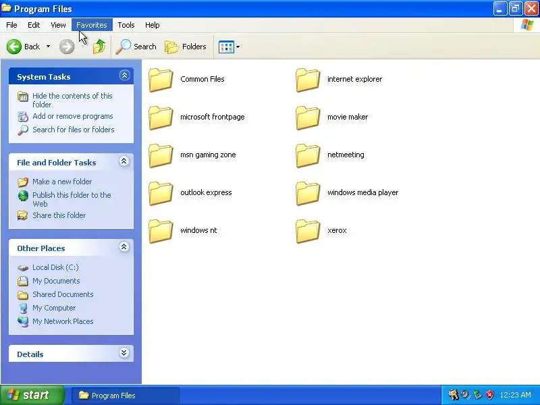Click the Details header title
The height and width of the screenshot is (405, 540).
30,354
